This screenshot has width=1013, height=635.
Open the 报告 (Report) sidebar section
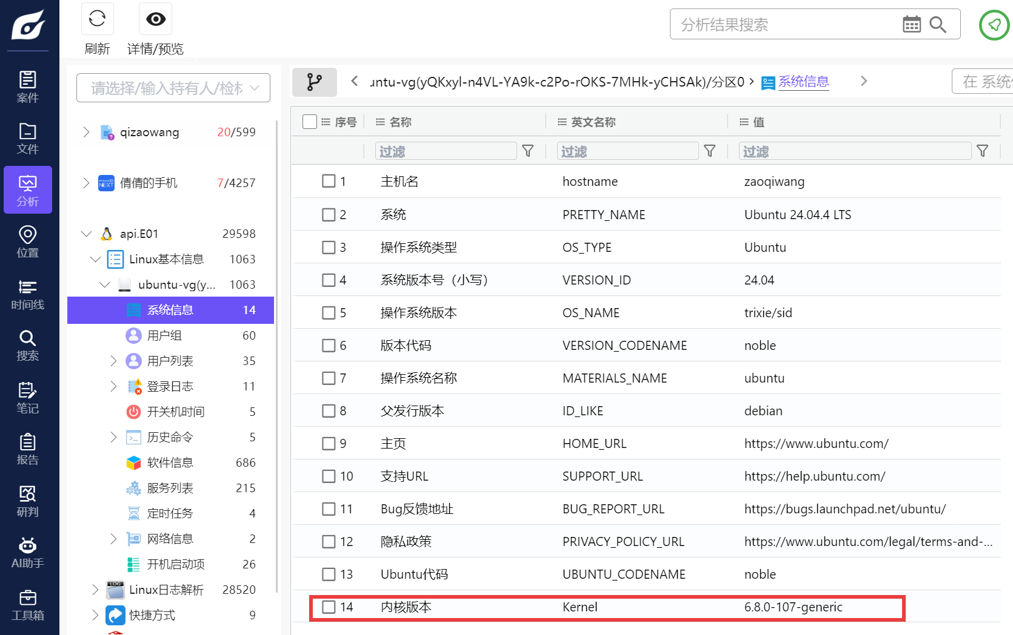(28, 449)
